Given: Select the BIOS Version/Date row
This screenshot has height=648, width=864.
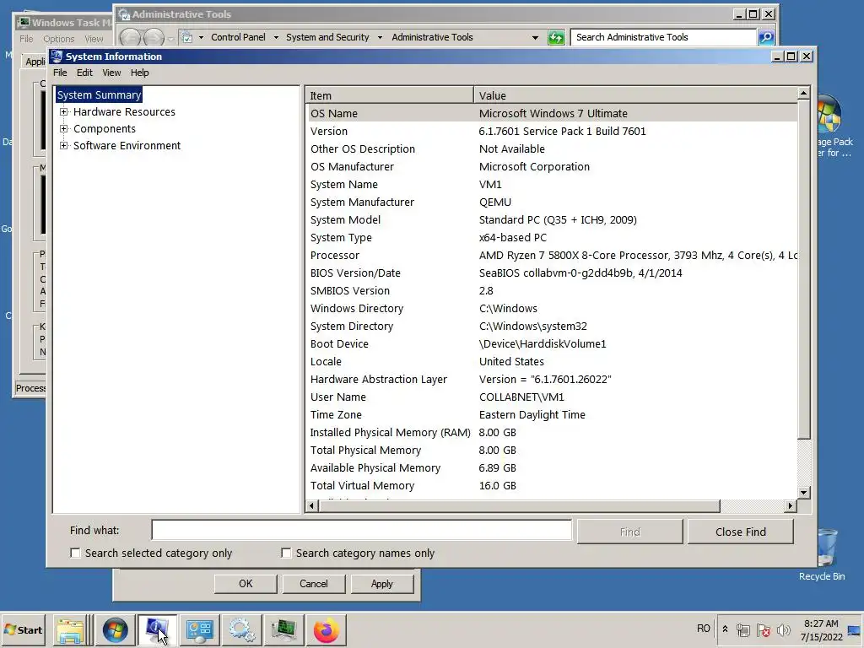Looking at the screenshot, I should click(x=552, y=273).
